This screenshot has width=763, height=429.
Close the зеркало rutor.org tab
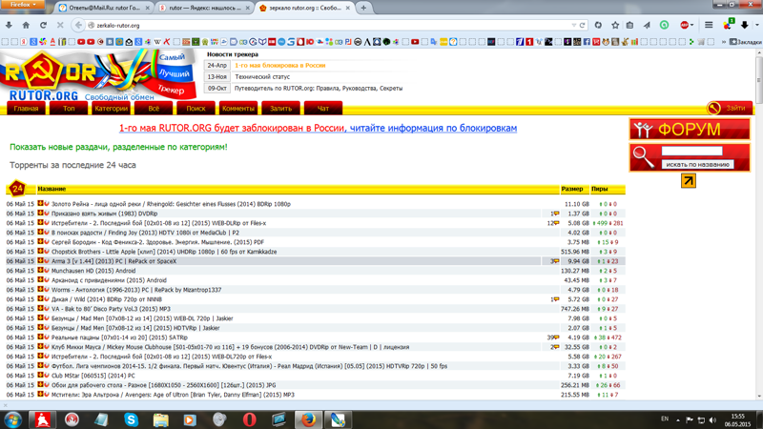[x=347, y=8]
